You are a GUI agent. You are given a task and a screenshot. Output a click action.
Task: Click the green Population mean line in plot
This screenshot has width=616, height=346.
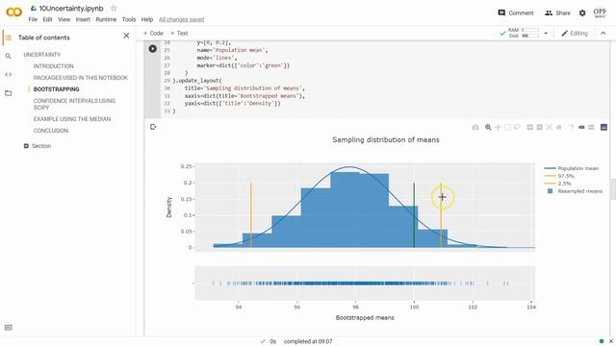click(x=414, y=215)
